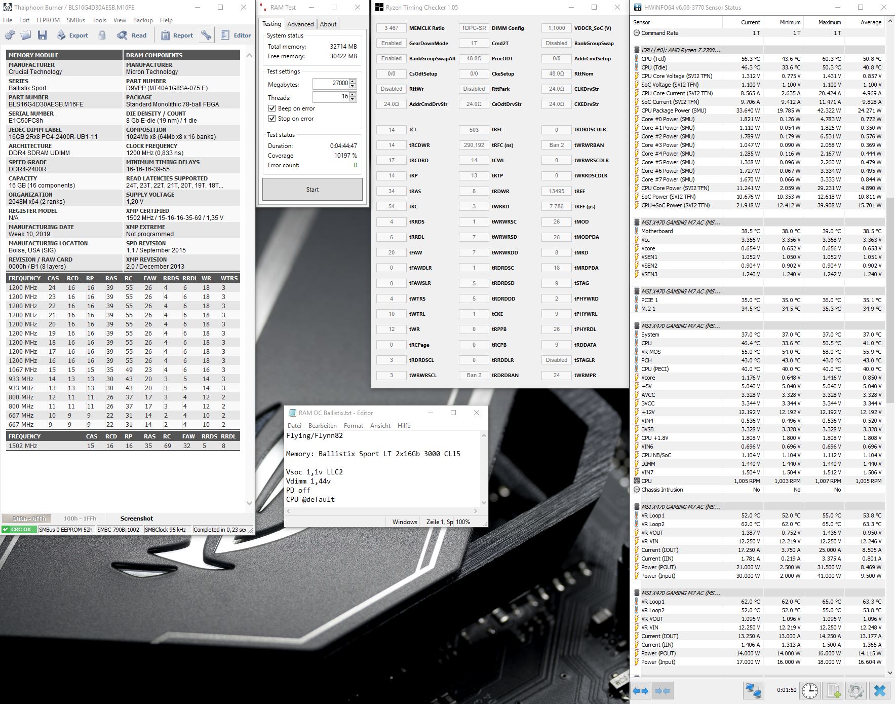This screenshot has width=895, height=704.
Task: Click the clock icon in HWiNFO status bar
Action: (809, 690)
